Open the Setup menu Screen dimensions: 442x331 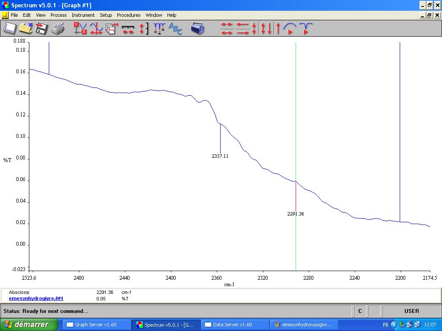click(x=106, y=15)
